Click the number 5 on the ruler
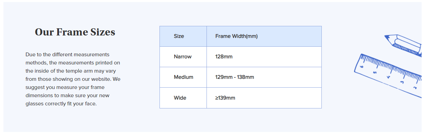Viewport: 424px width, 134px height. click(375, 72)
